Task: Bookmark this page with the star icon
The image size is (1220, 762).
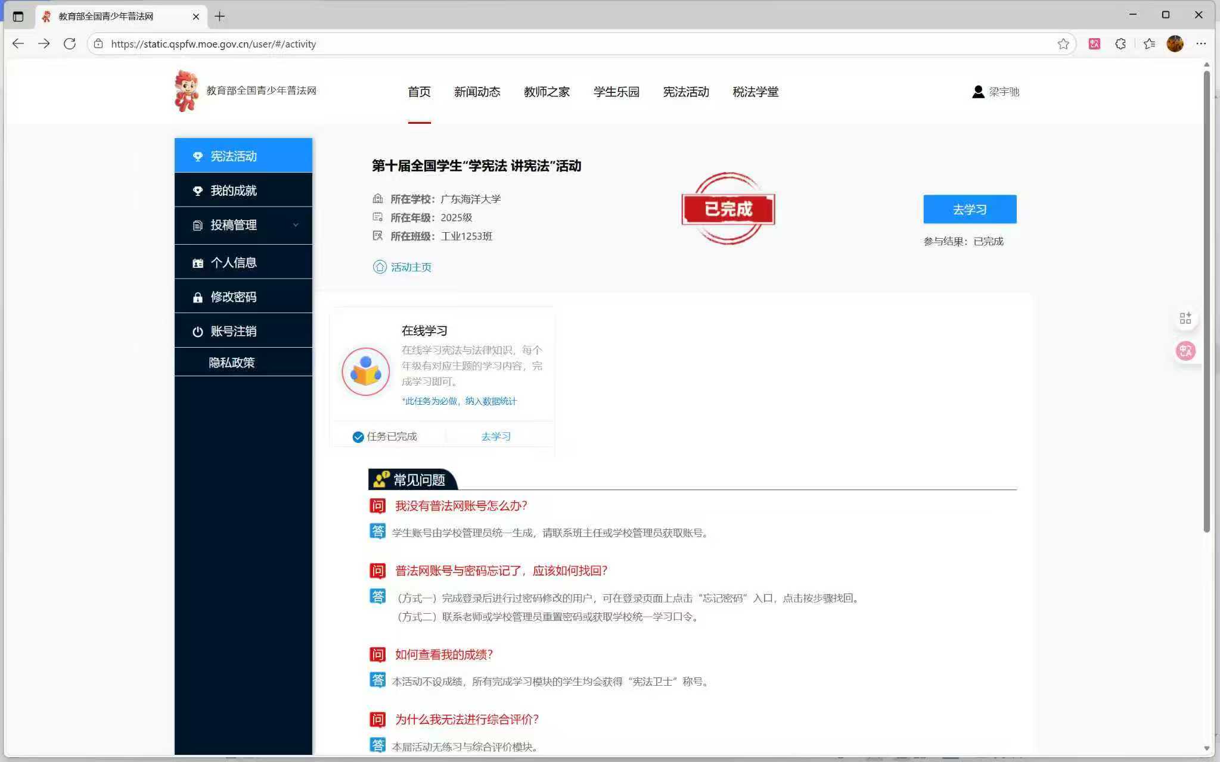Action: coord(1063,43)
